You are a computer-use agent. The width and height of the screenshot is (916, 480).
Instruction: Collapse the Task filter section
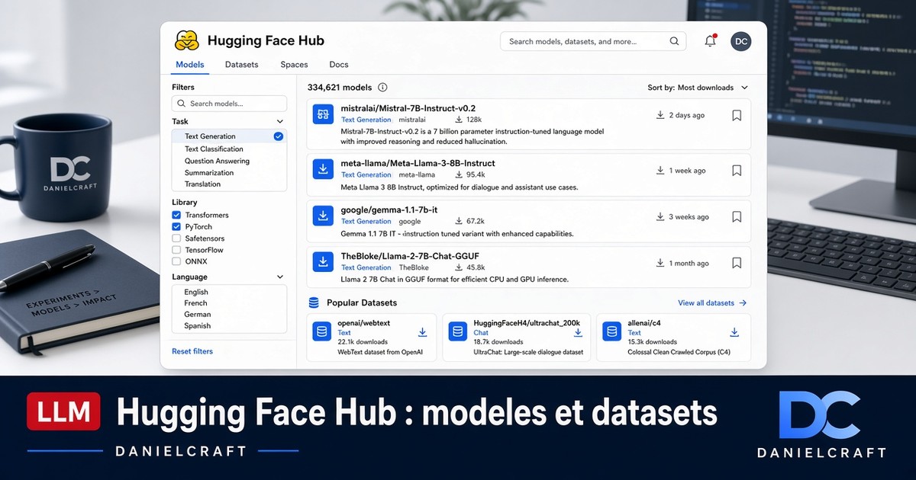(x=279, y=121)
